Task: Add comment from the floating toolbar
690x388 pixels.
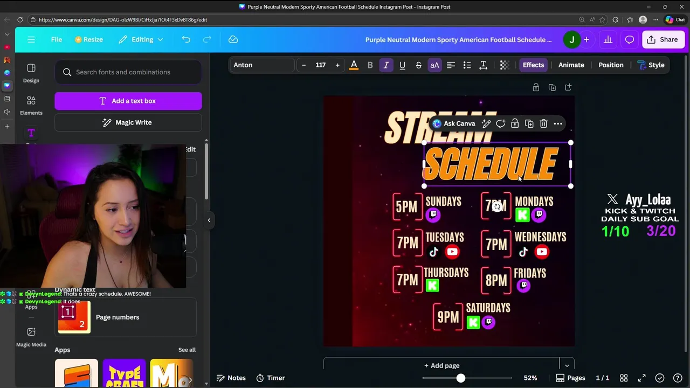Action: pos(500,123)
